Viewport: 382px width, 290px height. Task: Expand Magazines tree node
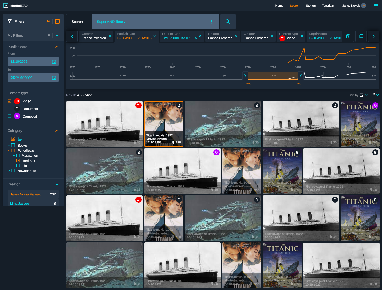tap(14, 156)
